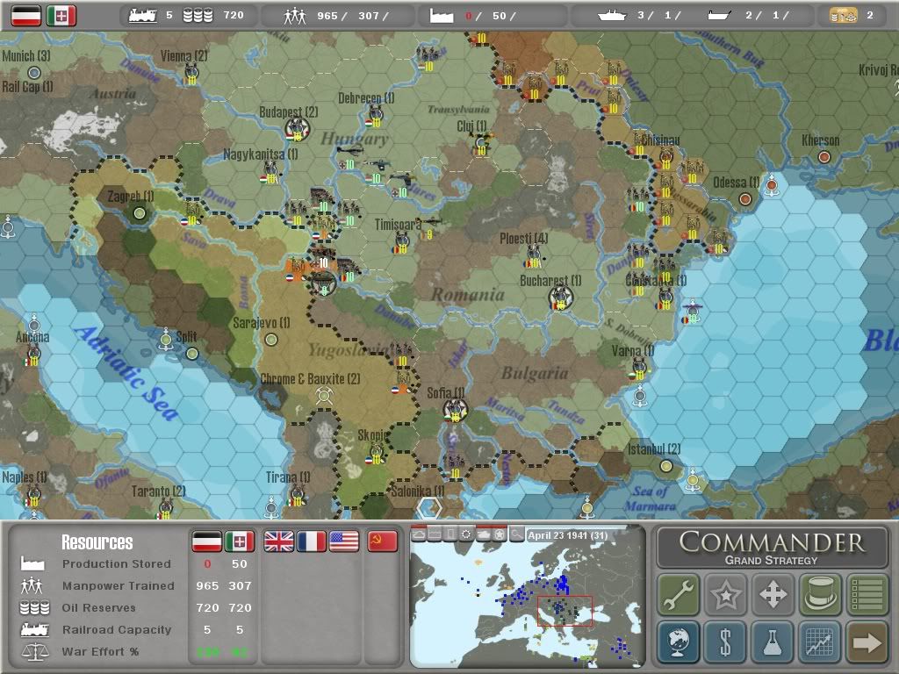Image resolution: width=899 pixels, height=674 pixels.
Task: Click the Odessa city marker
Action: coord(744,199)
